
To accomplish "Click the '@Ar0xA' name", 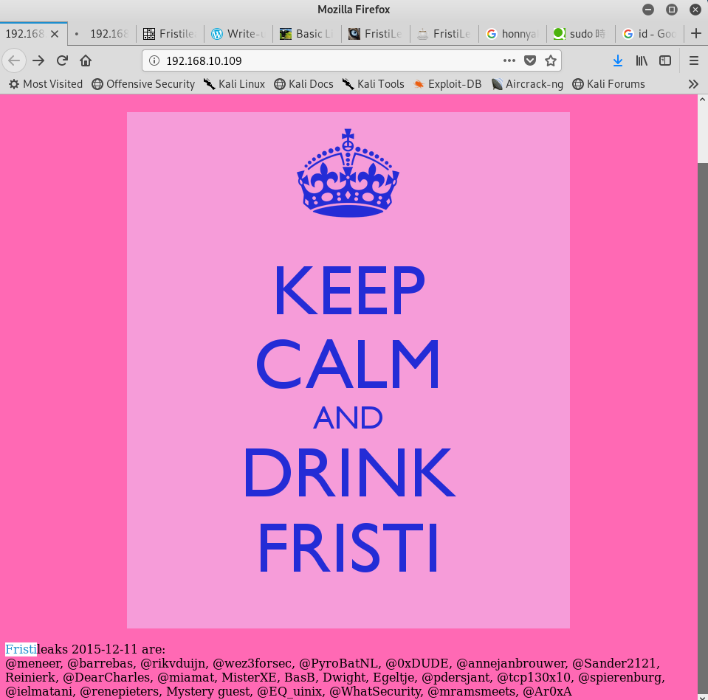I will tap(547, 691).
